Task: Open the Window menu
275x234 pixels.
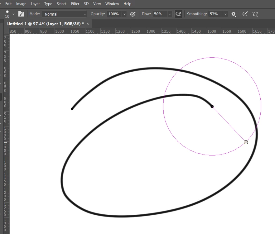Action: [x=112, y=4]
